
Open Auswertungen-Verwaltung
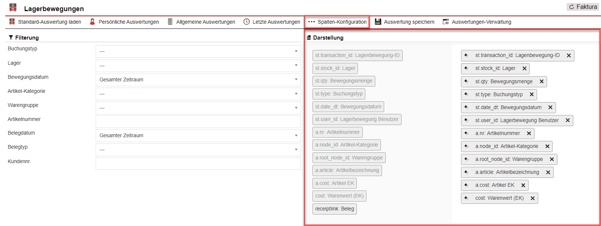477,22
